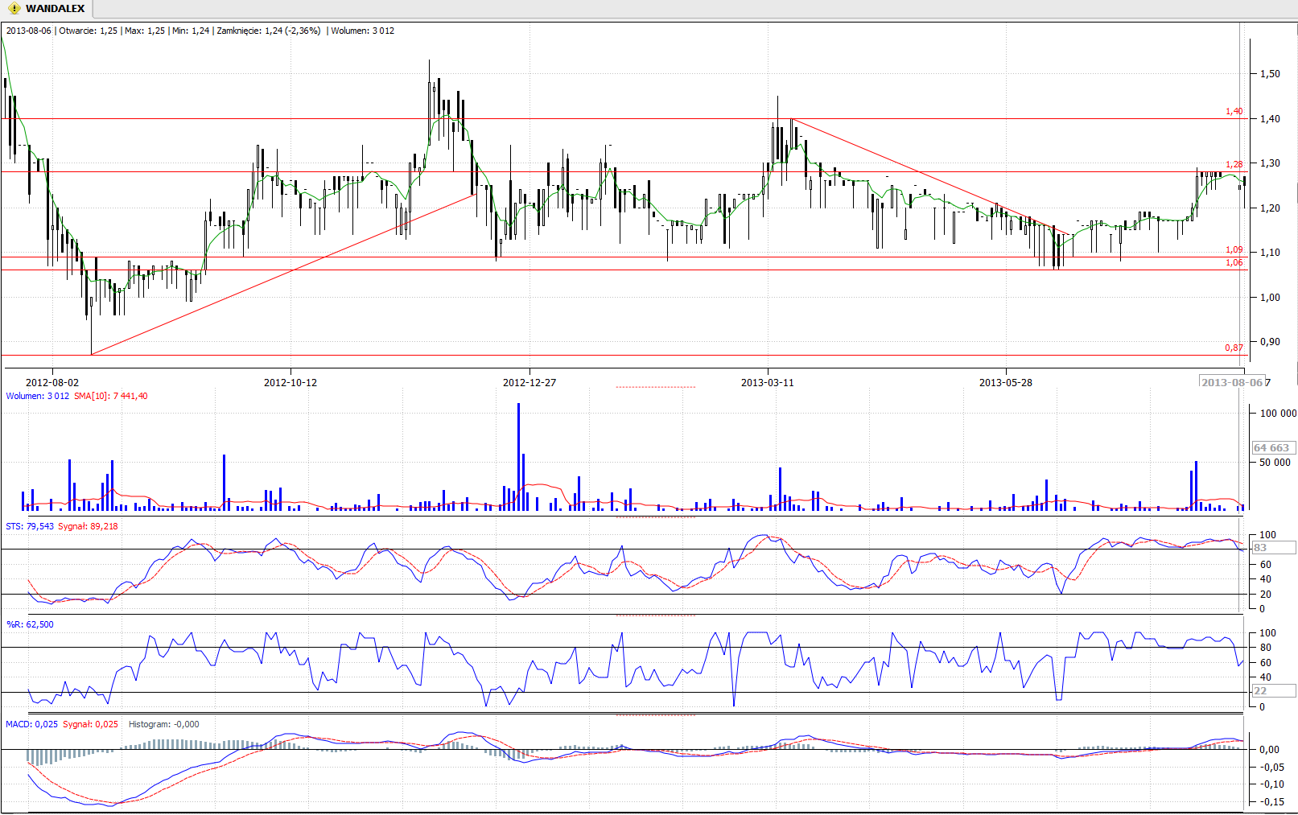Click the 0,90 price axis label
Screen dimensions: 1298x815
click(x=1270, y=341)
